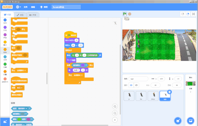Click the lightbulb Tutorials icon
The width and height of the screenshot is (198, 126).
point(41,7)
